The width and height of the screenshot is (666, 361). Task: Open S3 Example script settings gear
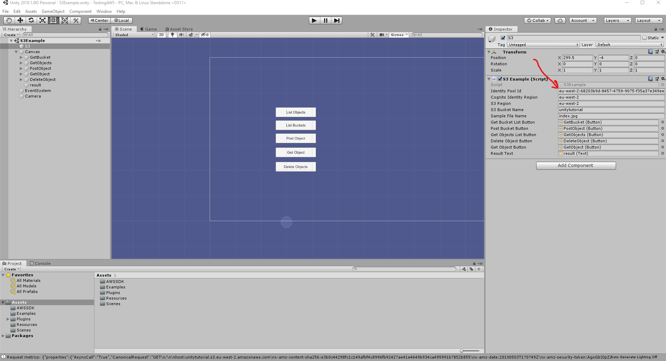[x=663, y=79]
